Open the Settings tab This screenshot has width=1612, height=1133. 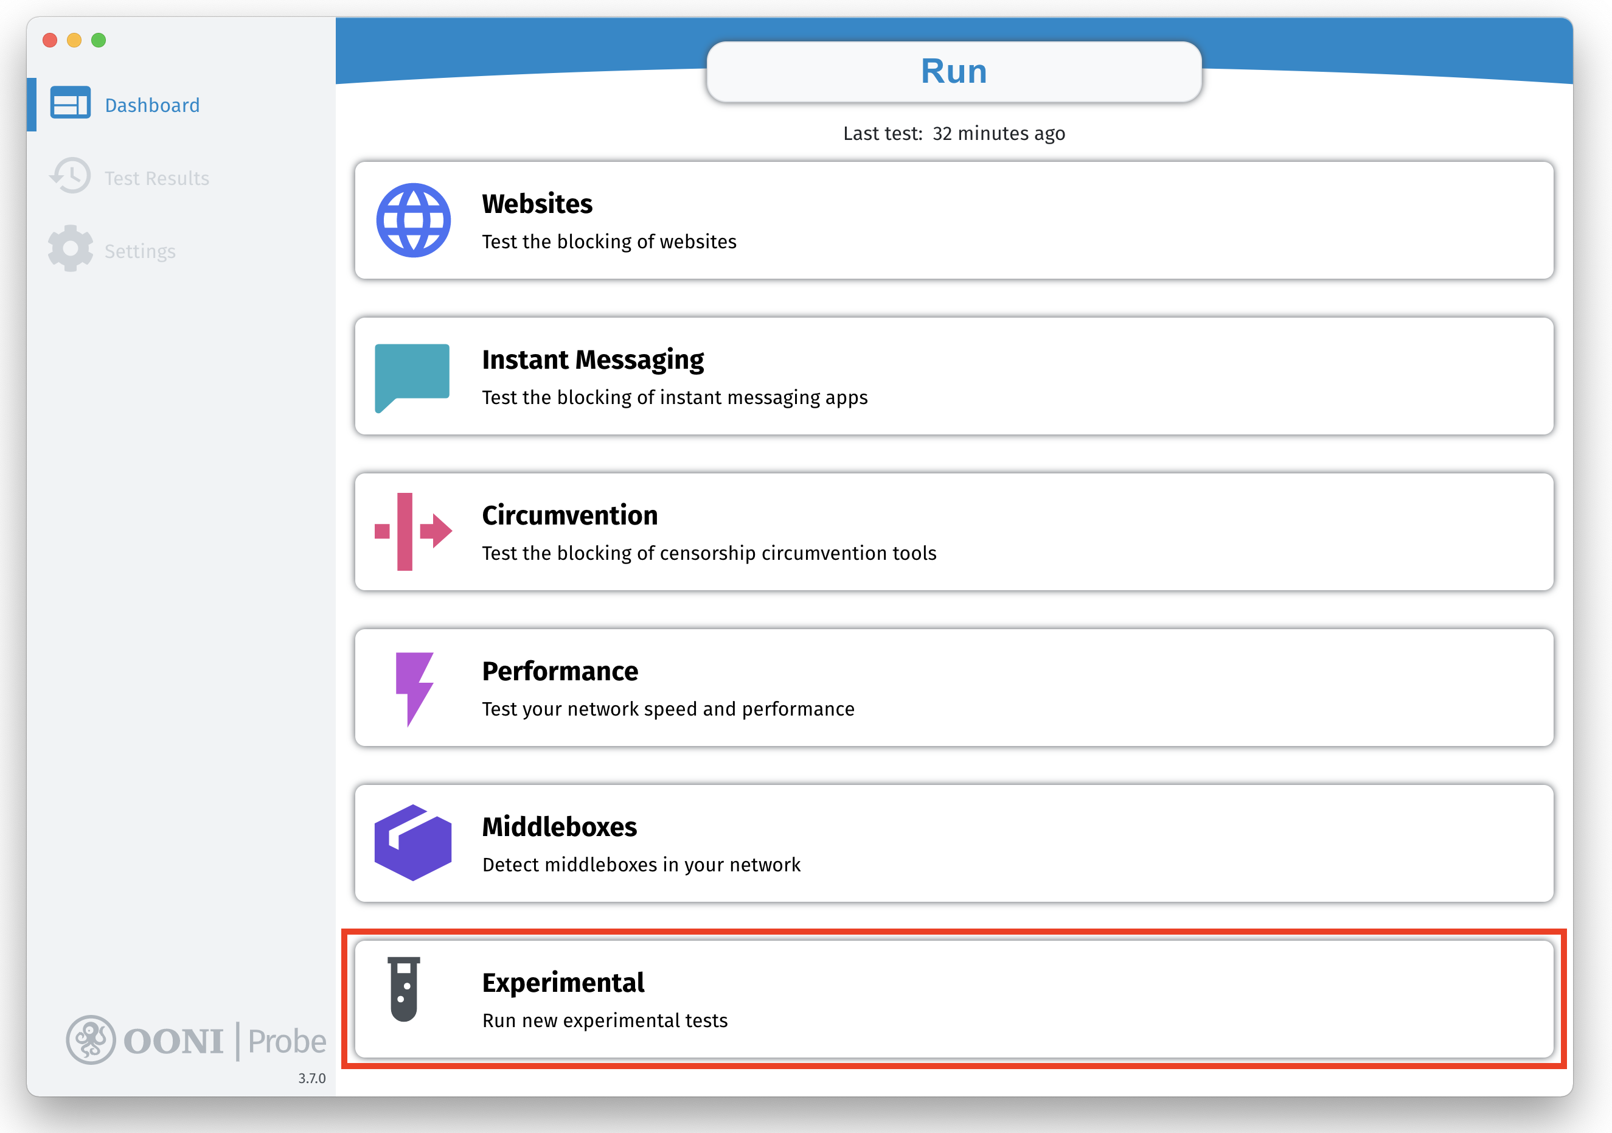(140, 251)
